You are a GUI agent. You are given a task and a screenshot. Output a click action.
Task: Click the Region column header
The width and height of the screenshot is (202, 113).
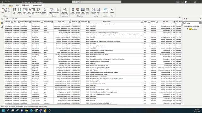146,22
